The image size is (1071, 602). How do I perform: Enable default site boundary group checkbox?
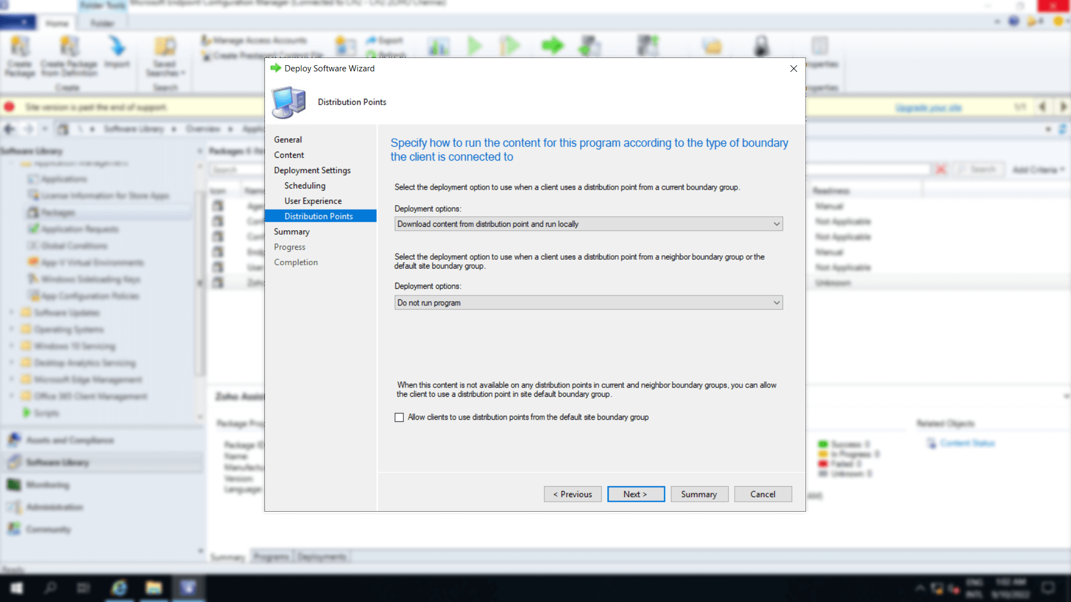tap(399, 417)
